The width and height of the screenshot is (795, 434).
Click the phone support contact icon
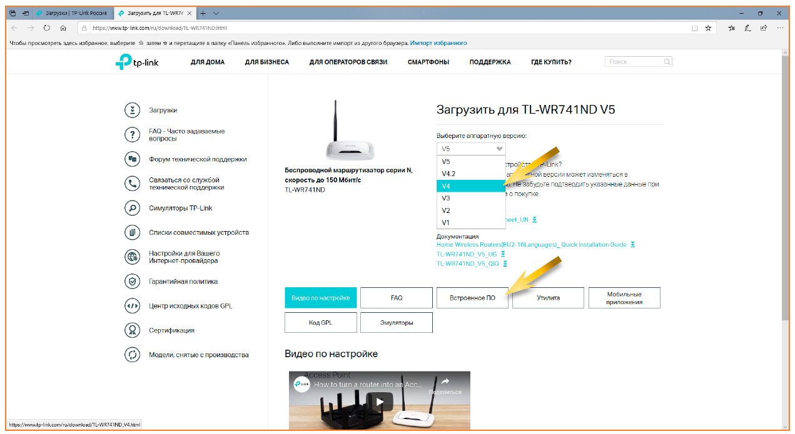[x=132, y=184]
